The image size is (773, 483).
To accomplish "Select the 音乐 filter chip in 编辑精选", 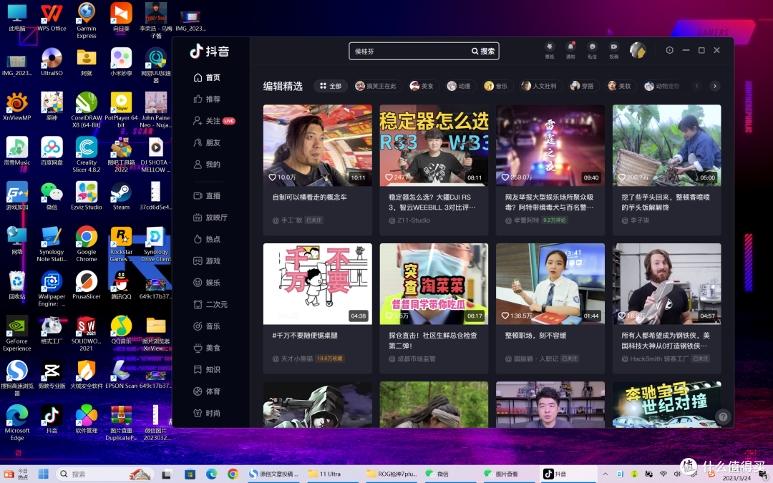I will (497, 86).
